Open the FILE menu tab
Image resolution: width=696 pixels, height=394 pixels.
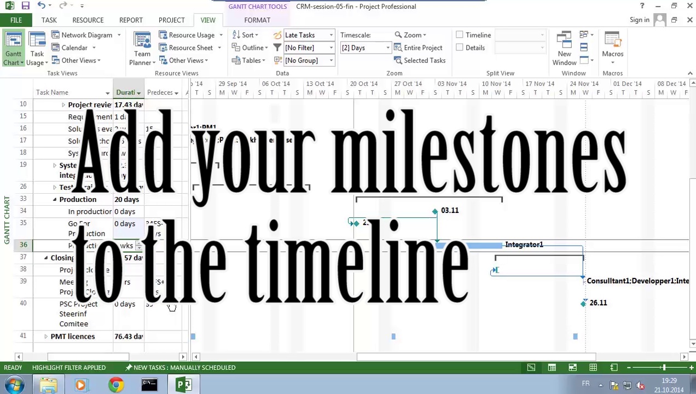click(16, 20)
